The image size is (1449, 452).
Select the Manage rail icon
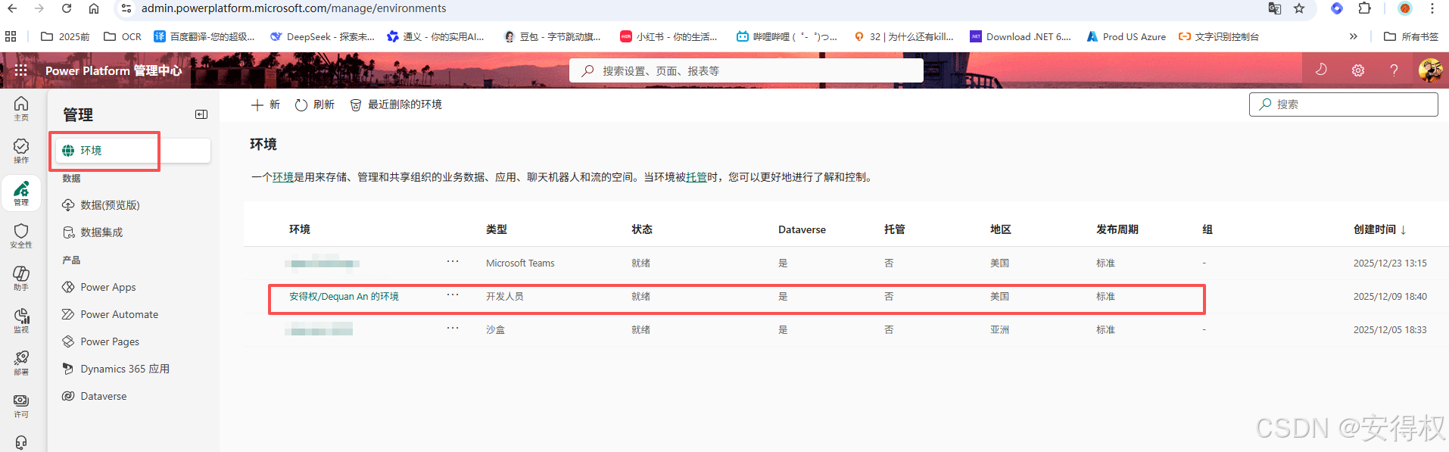(21, 193)
